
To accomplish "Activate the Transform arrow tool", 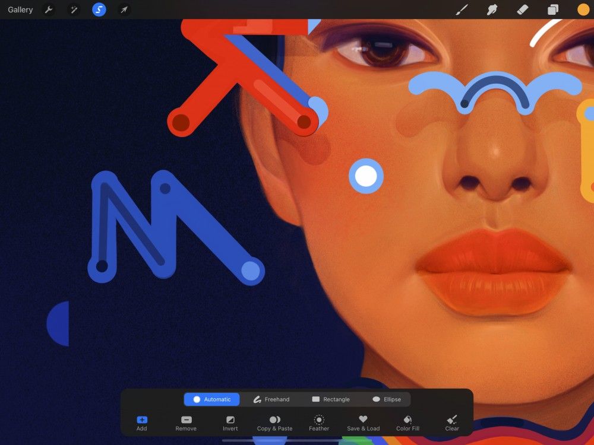I will [124, 9].
